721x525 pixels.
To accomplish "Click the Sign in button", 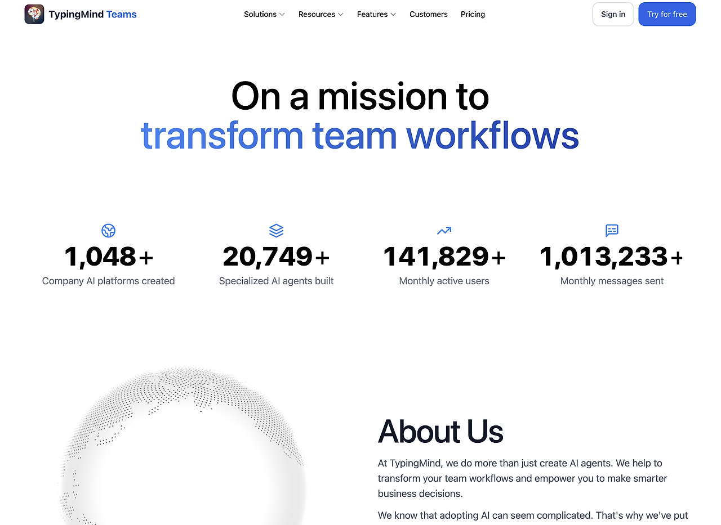I will point(613,14).
